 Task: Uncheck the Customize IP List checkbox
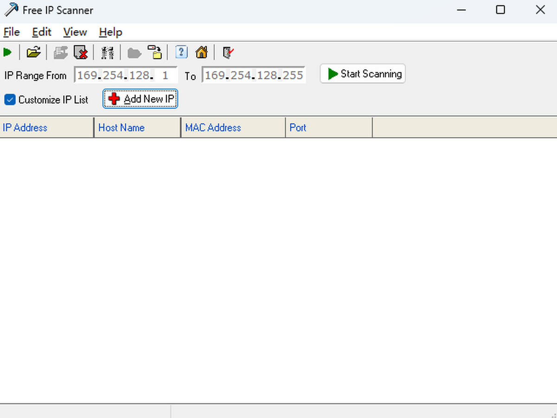pyautogui.click(x=10, y=99)
